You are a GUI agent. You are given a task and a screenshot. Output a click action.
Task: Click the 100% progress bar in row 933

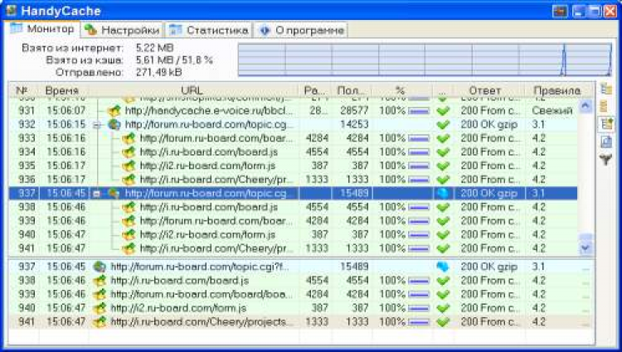tap(419, 138)
